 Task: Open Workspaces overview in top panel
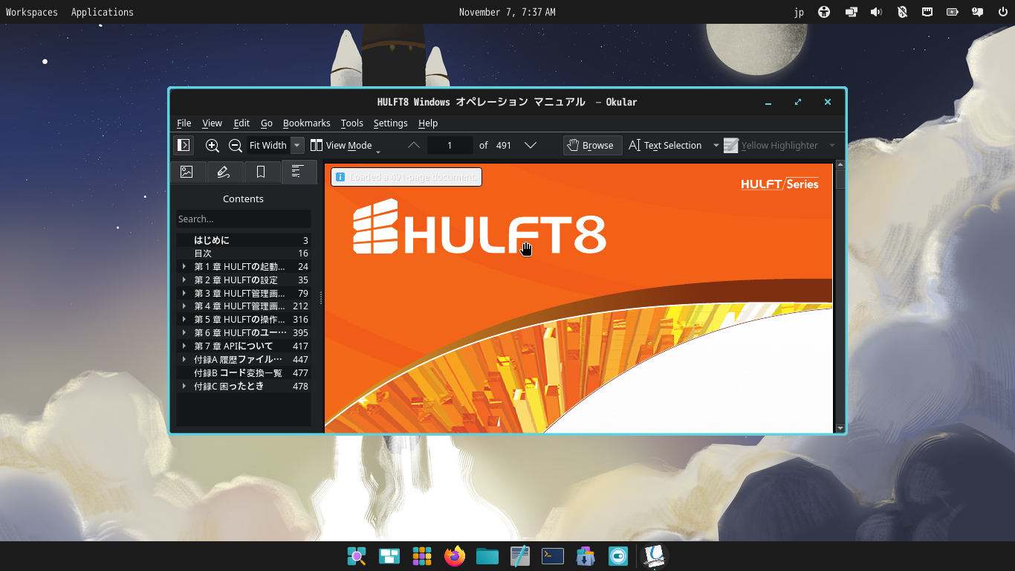(x=32, y=12)
